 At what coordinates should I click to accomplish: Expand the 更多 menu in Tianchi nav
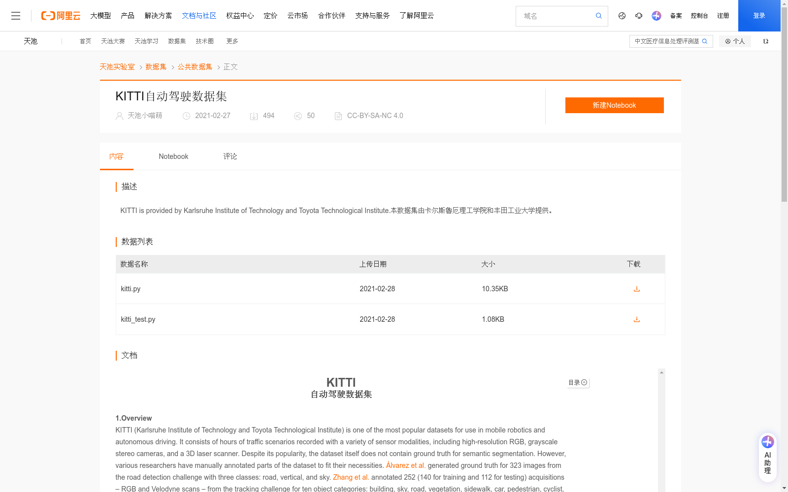point(232,41)
